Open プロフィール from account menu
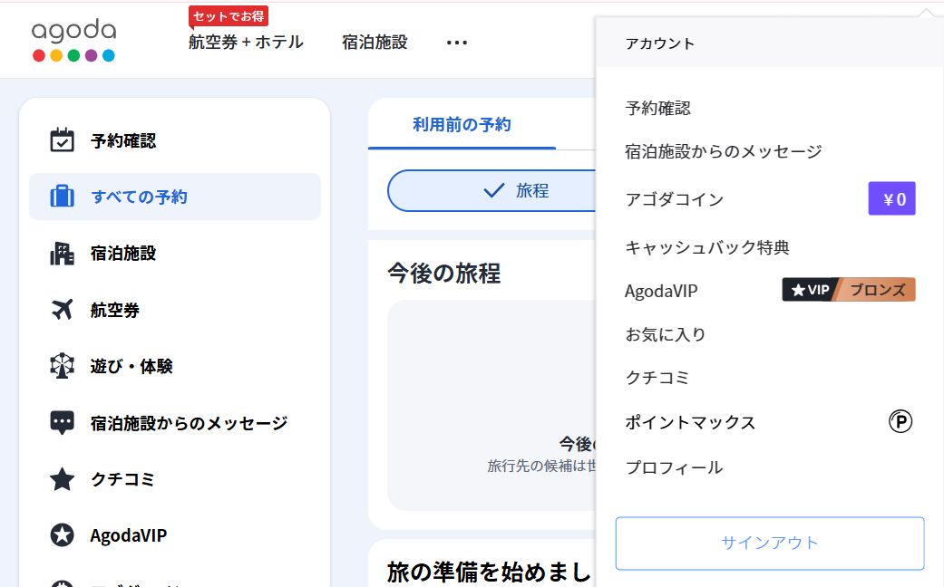The image size is (944, 587). (x=674, y=467)
